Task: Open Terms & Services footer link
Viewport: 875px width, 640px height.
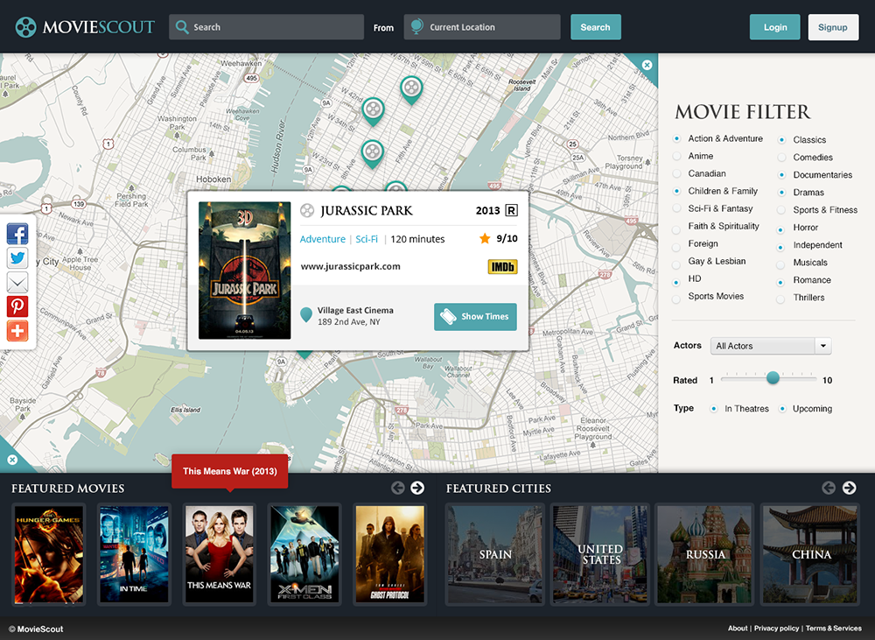Action: pos(833,629)
